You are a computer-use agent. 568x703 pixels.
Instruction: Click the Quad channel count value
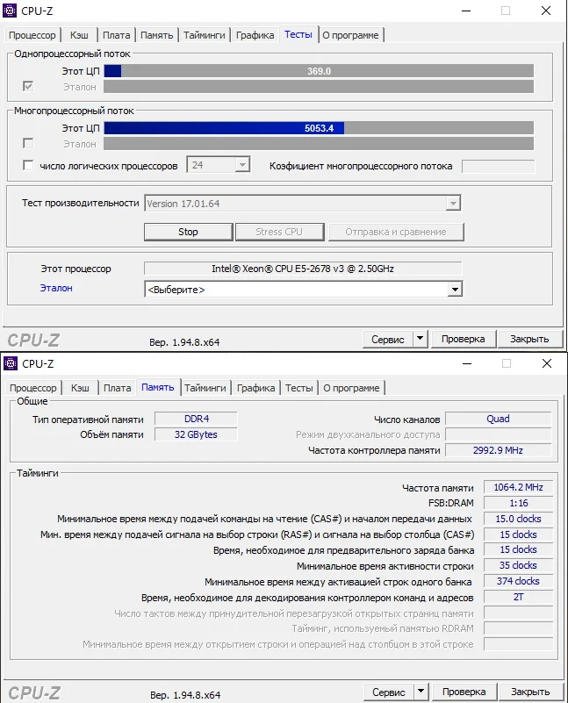click(498, 419)
